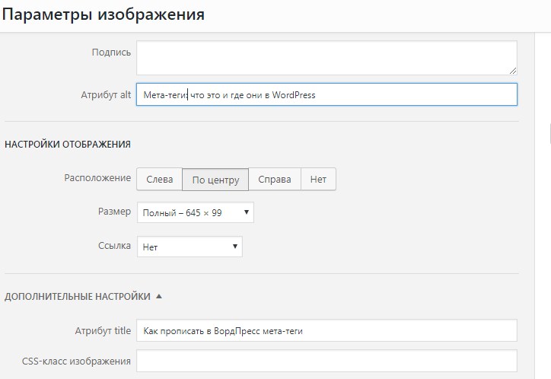551x379 pixels.
Task: Click the Расположение label
Action: pos(97,178)
